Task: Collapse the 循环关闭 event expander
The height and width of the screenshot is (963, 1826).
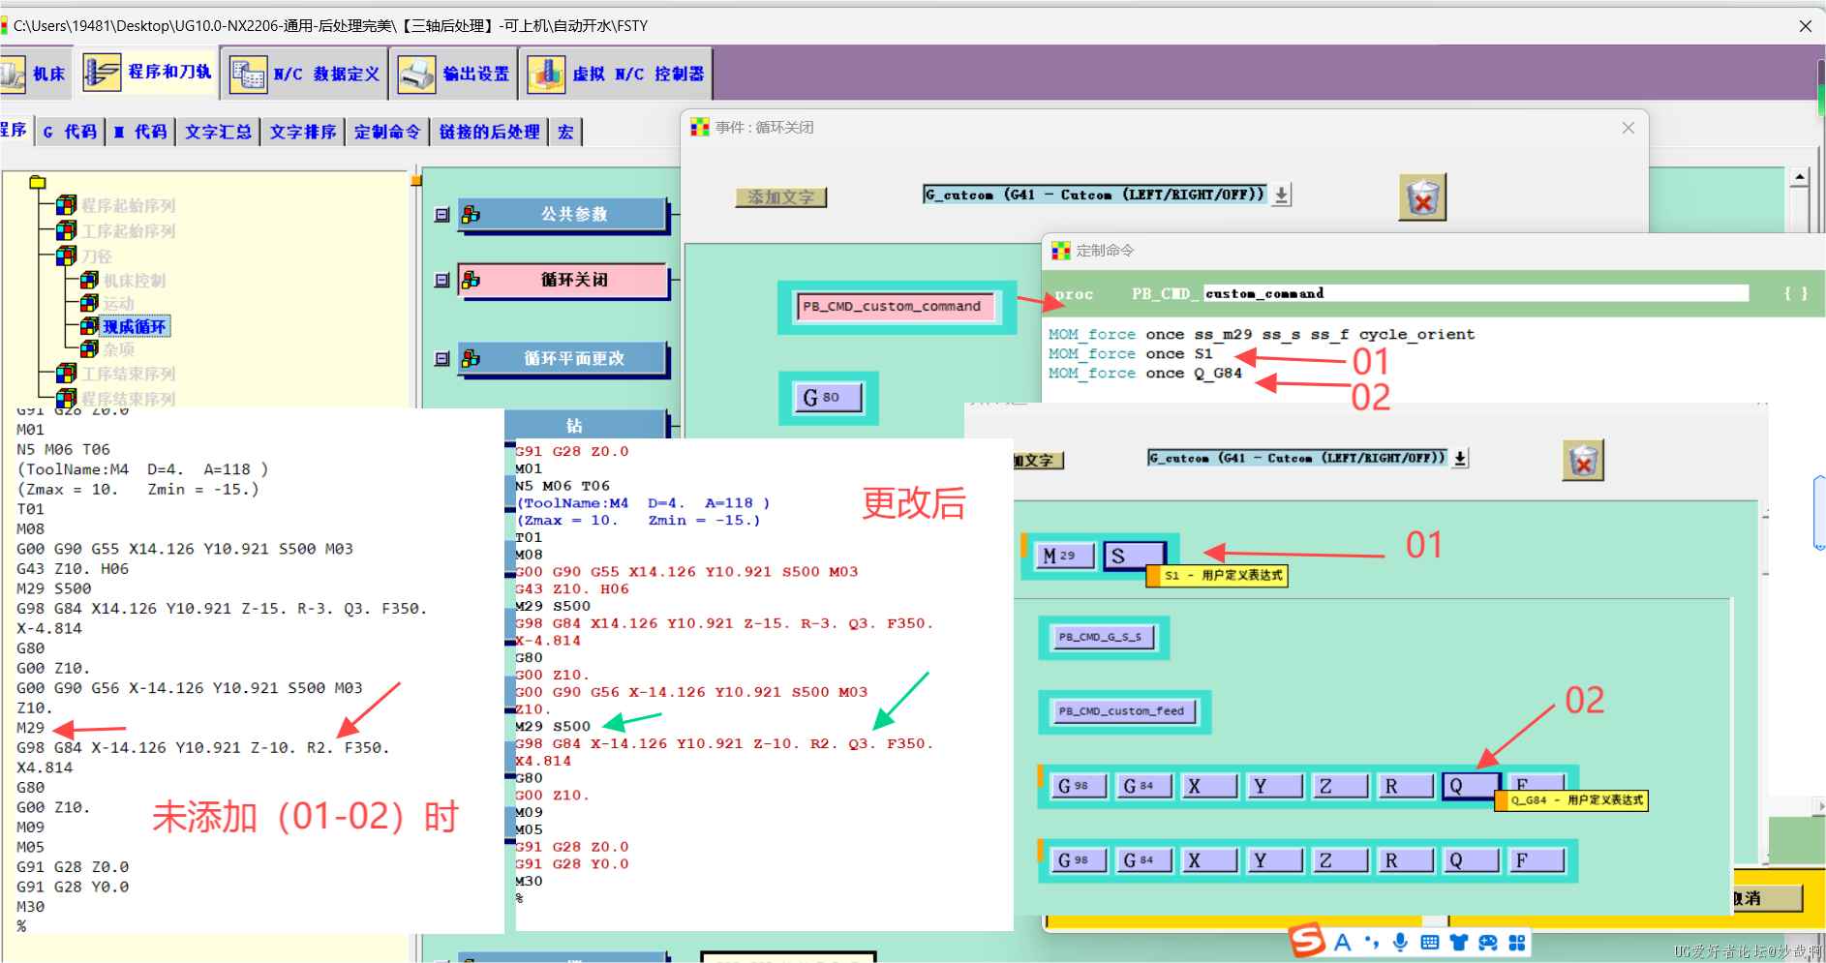Action: [x=441, y=280]
